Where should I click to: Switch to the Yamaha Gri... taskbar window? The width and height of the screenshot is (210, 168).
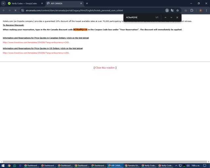click(132, 166)
